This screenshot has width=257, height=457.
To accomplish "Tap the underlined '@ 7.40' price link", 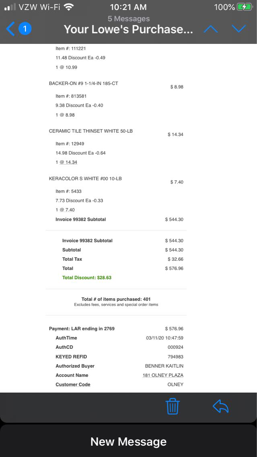I will (x=67, y=210).
